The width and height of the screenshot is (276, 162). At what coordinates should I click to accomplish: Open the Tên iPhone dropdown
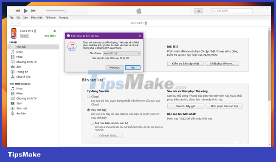point(121,53)
